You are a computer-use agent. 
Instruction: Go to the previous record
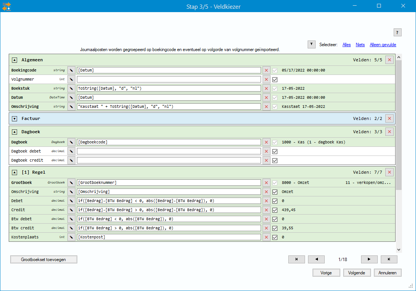[x=316, y=260]
